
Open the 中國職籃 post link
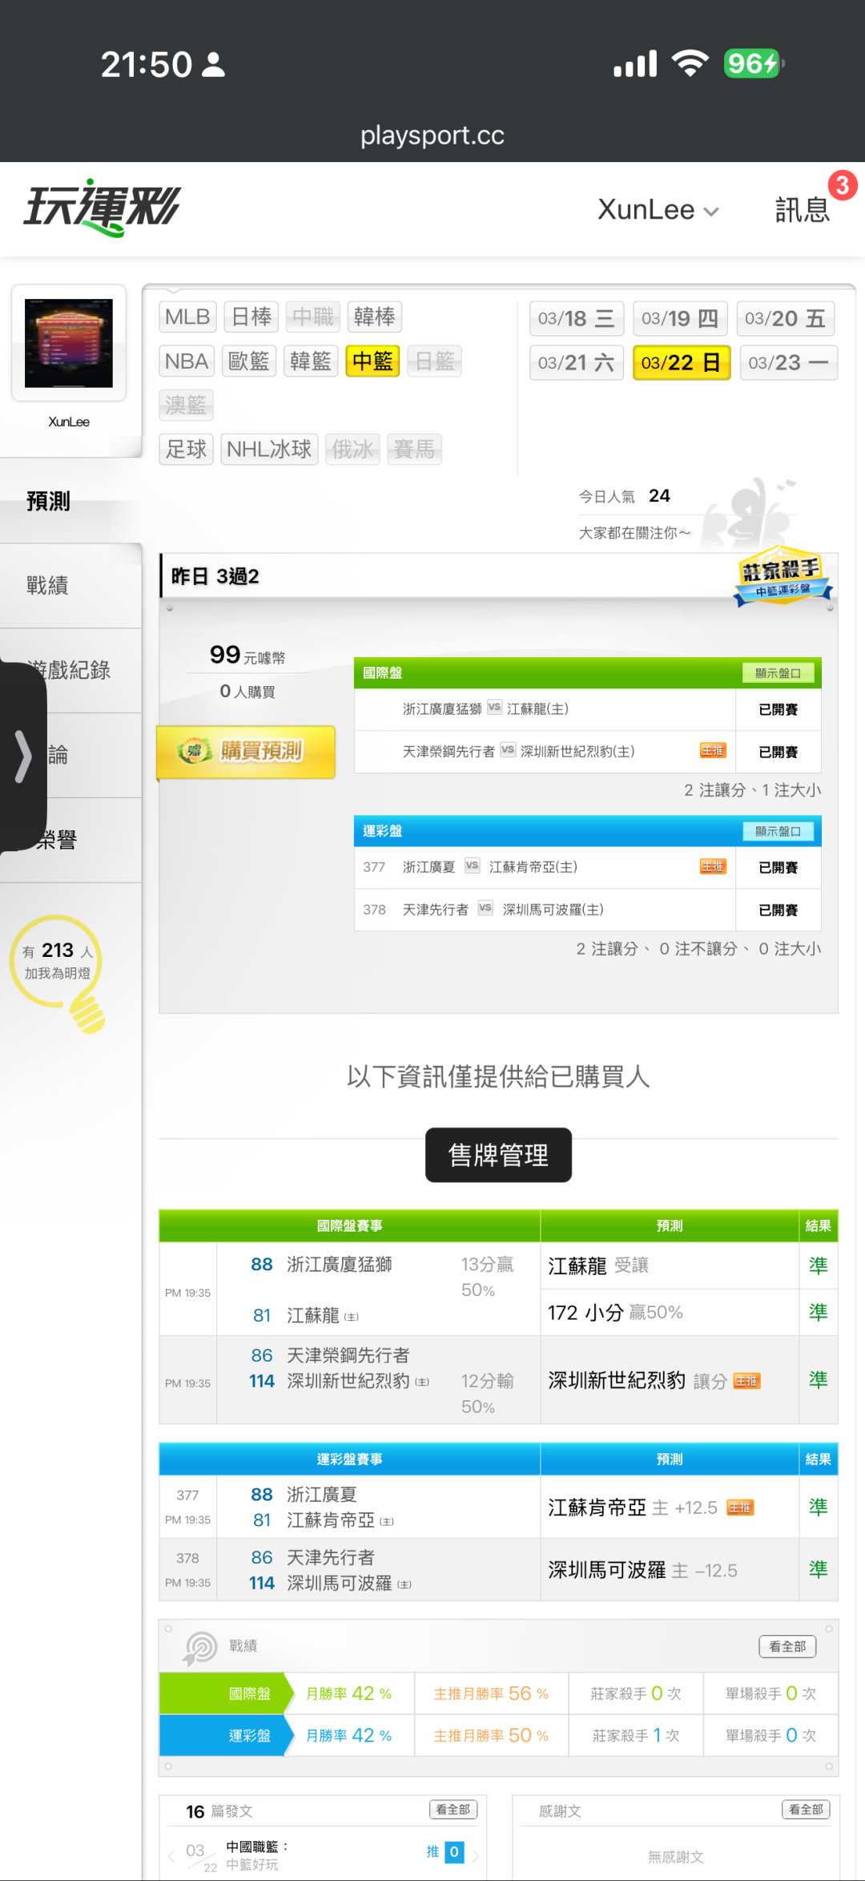(256, 1847)
